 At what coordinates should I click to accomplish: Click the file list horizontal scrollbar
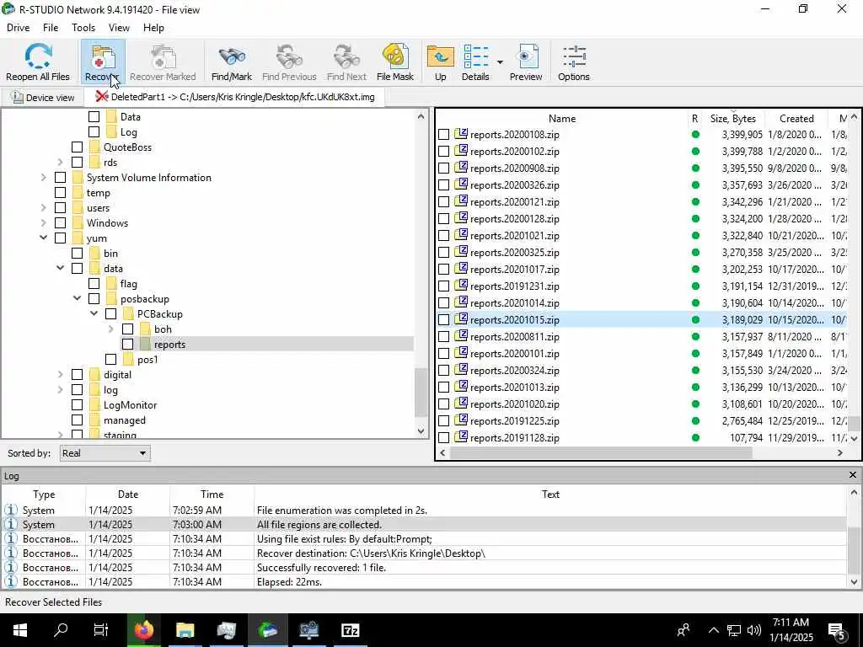pyautogui.click(x=601, y=452)
